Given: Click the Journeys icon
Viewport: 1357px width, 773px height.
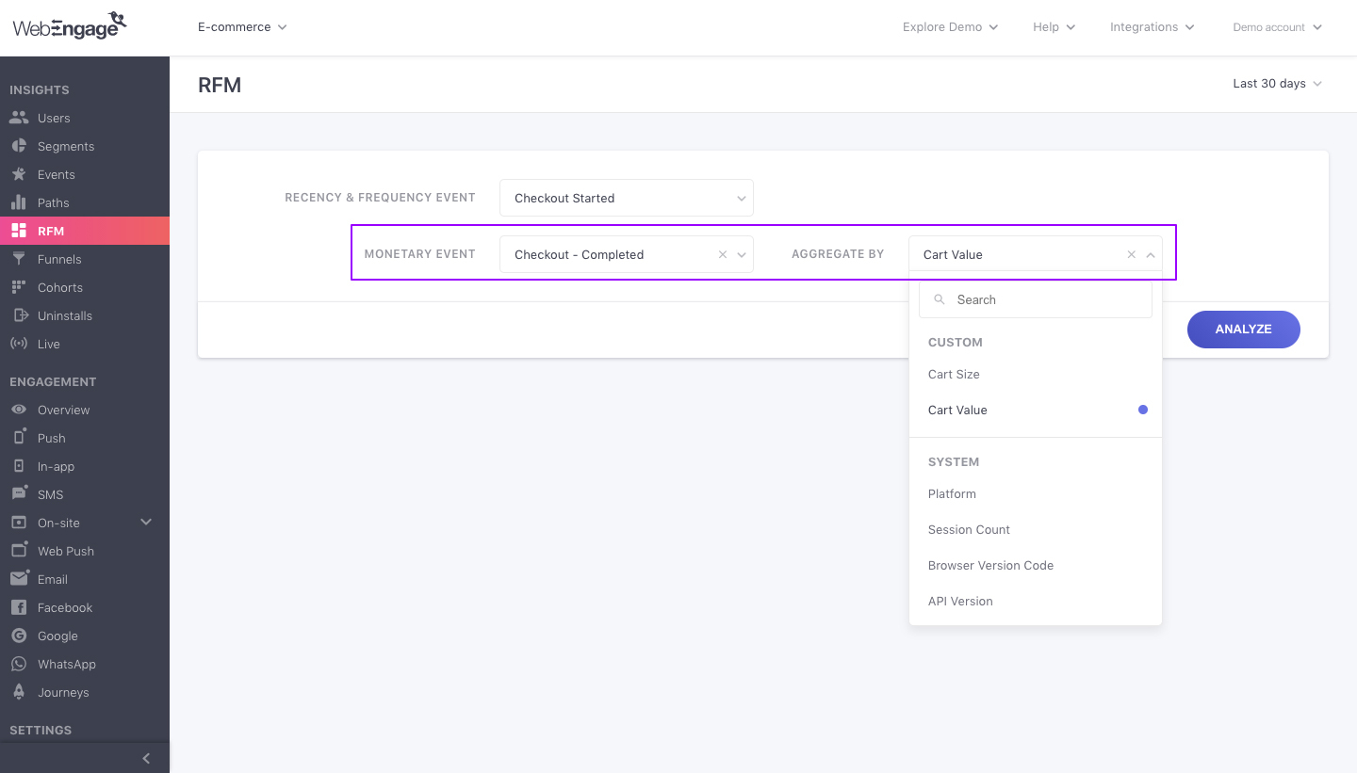Looking at the screenshot, I should 21,692.
